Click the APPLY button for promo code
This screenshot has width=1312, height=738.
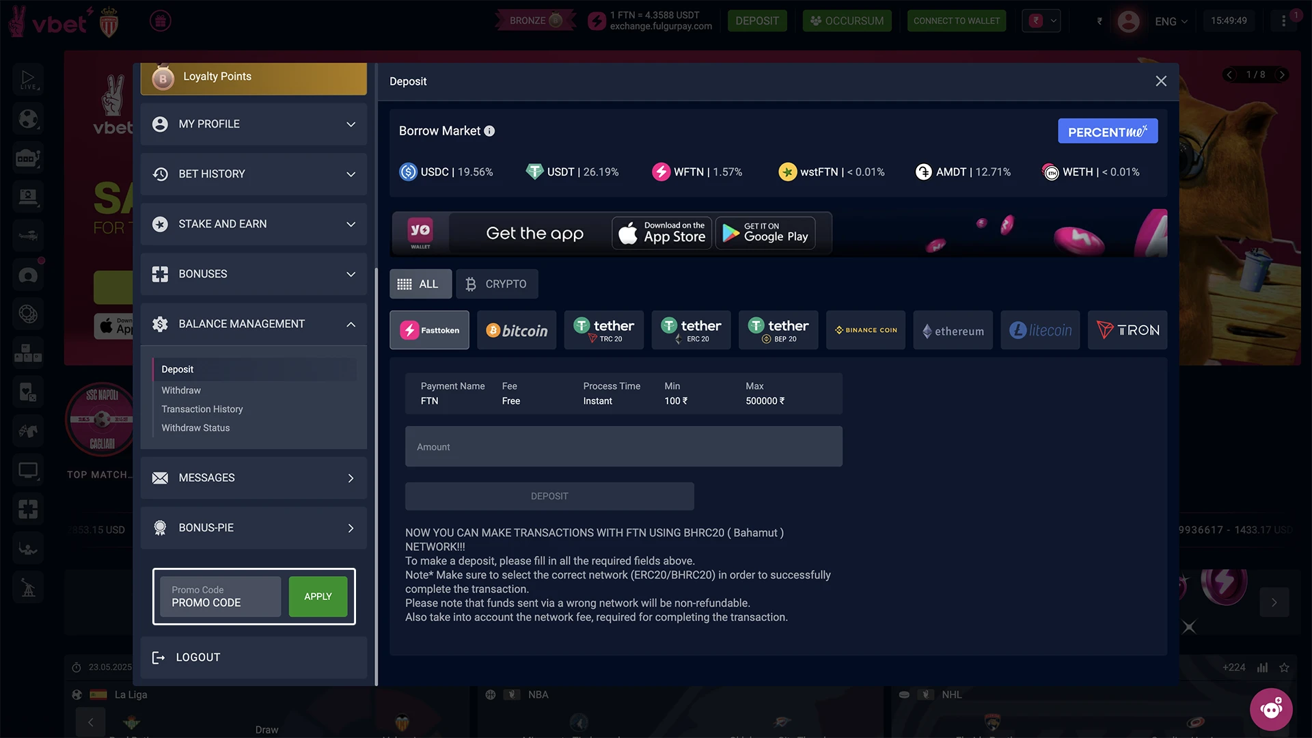click(x=317, y=596)
